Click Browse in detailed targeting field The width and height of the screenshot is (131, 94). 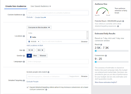pyautogui.click(x=84, y=76)
